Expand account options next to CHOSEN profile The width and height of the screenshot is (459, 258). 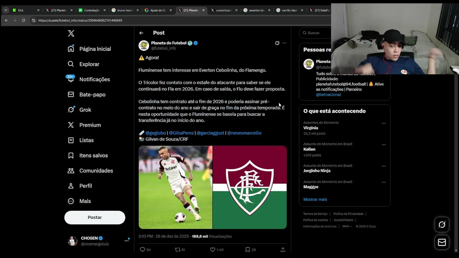point(127,240)
